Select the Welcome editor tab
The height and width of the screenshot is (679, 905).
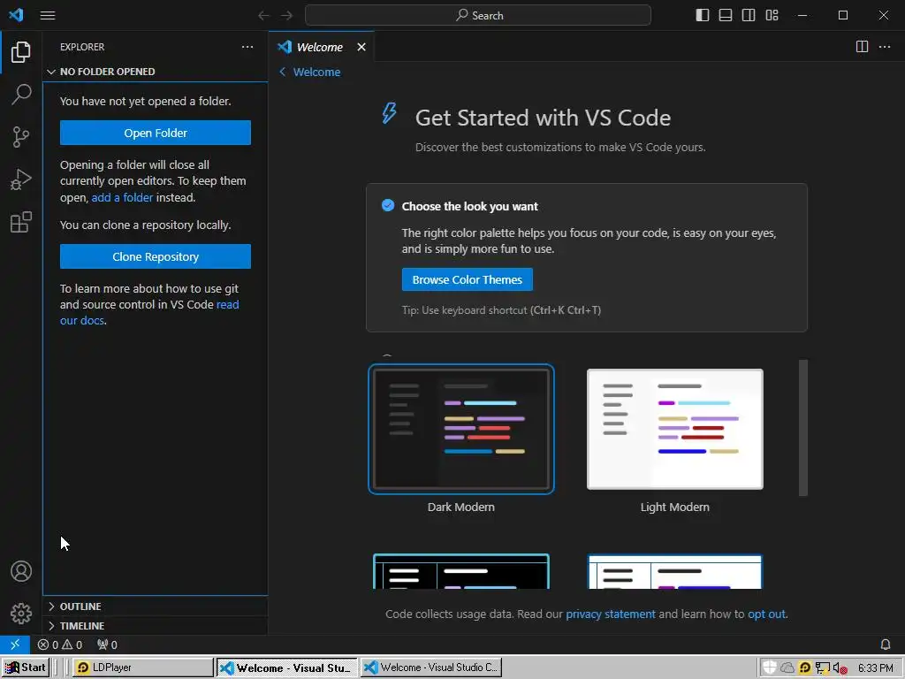(x=319, y=48)
